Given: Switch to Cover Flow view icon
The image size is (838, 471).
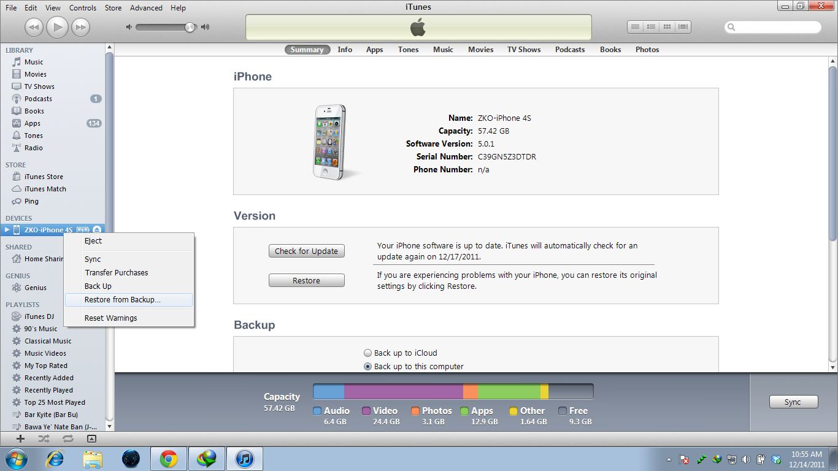Looking at the screenshot, I should 683,27.
